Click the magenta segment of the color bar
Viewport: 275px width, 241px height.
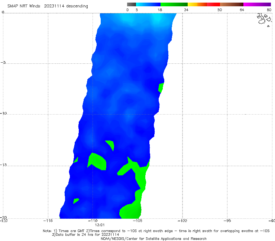click(x=257, y=4)
